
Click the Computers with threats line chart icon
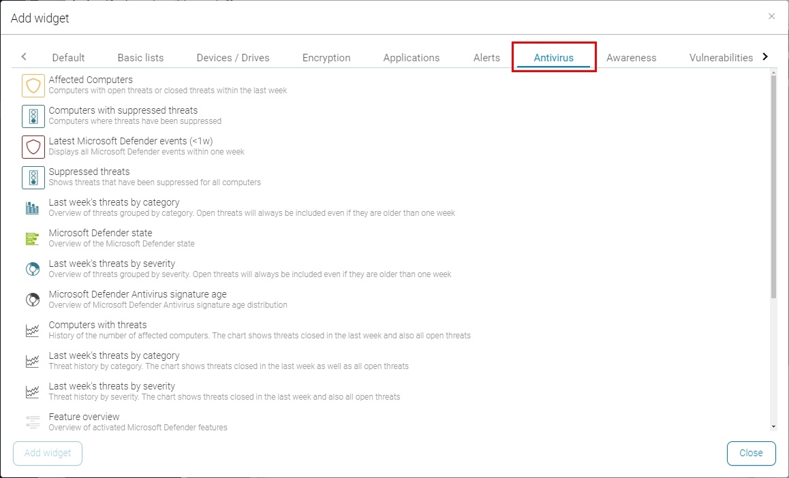(x=33, y=330)
